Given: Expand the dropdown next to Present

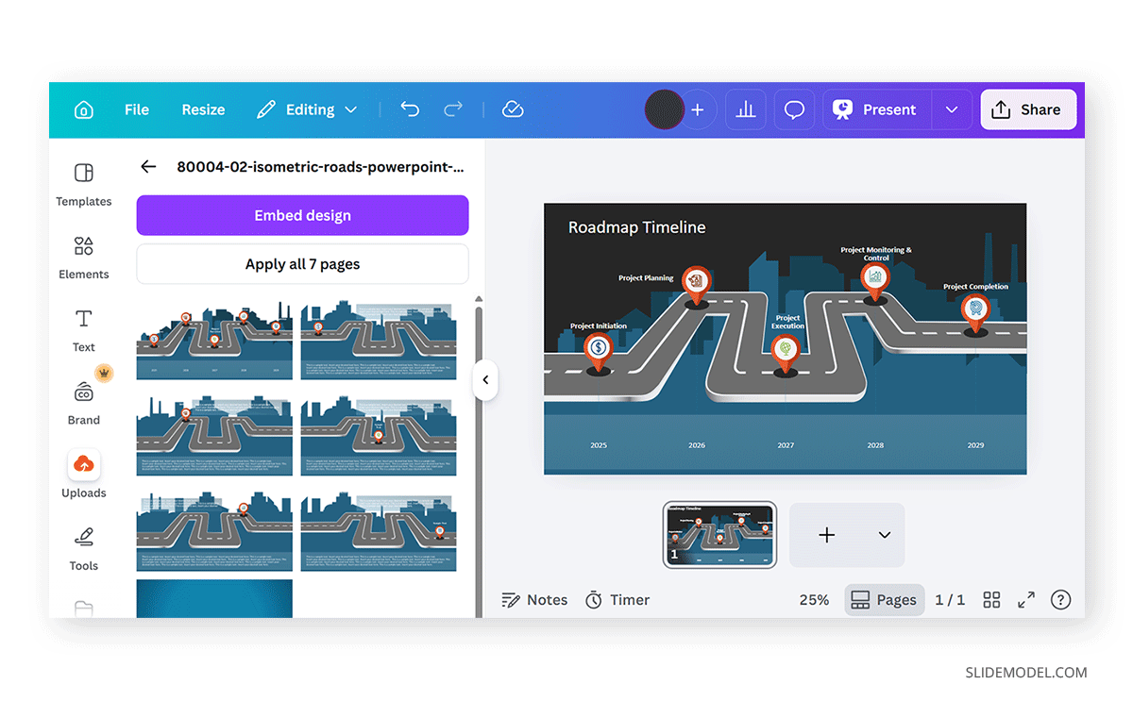Looking at the screenshot, I should (x=952, y=109).
